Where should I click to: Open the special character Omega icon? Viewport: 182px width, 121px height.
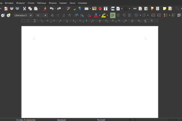pyautogui.click(x=125, y=9)
